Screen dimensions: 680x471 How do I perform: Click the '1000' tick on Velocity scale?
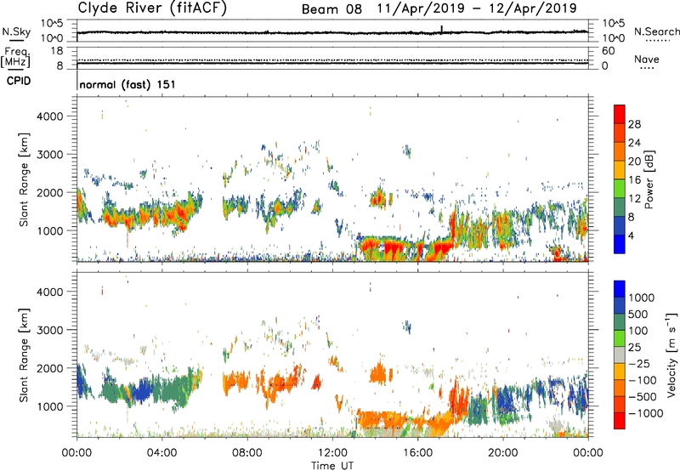(641, 298)
